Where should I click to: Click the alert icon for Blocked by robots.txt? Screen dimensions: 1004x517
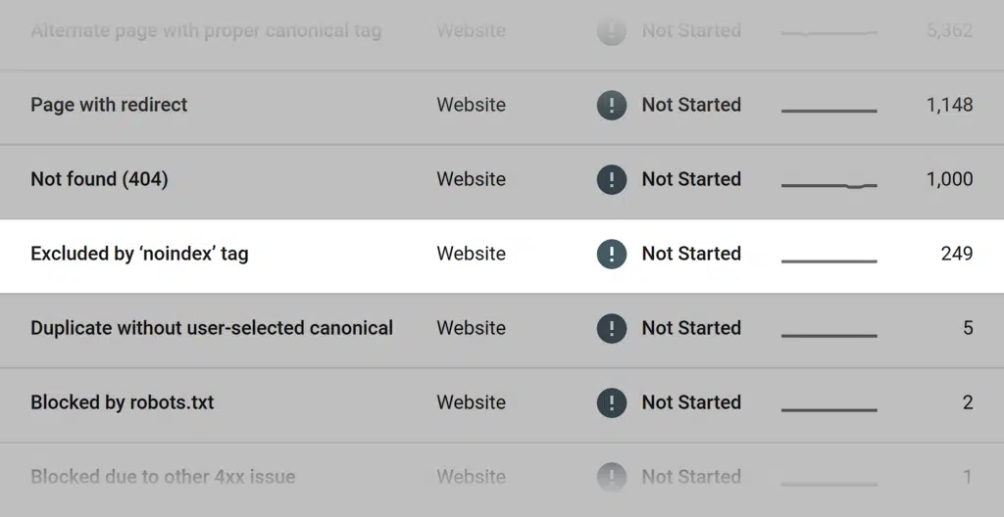pos(612,402)
